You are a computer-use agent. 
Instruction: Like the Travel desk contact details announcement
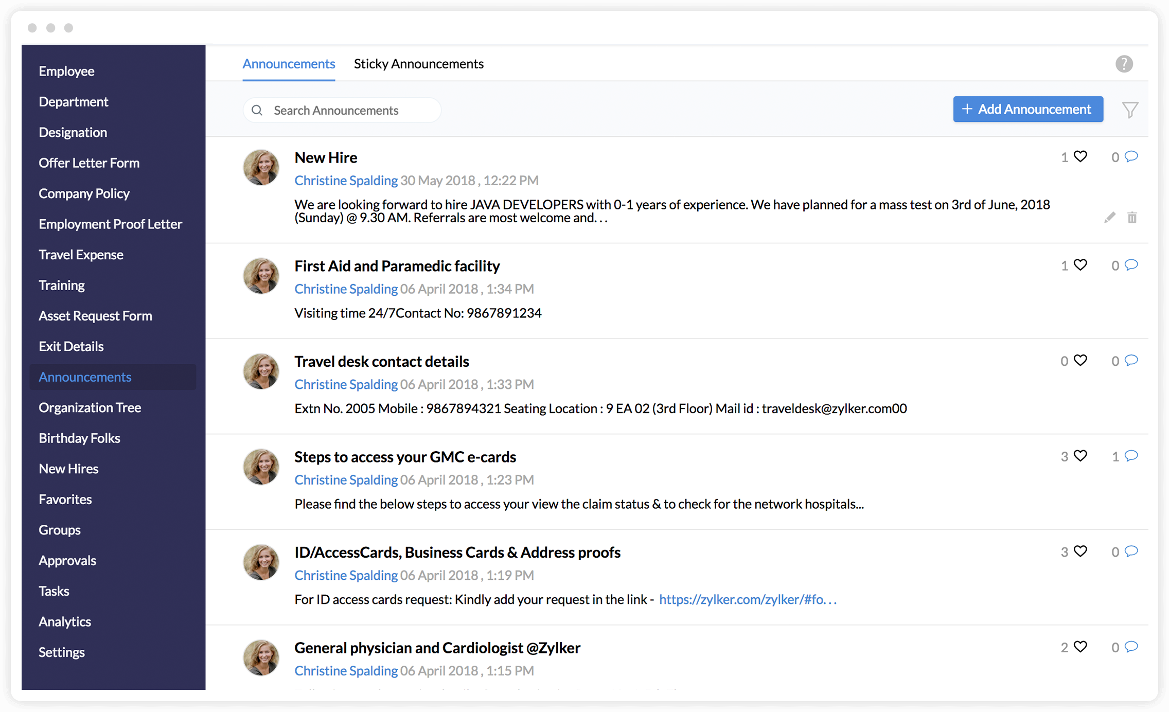(x=1081, y=360)
